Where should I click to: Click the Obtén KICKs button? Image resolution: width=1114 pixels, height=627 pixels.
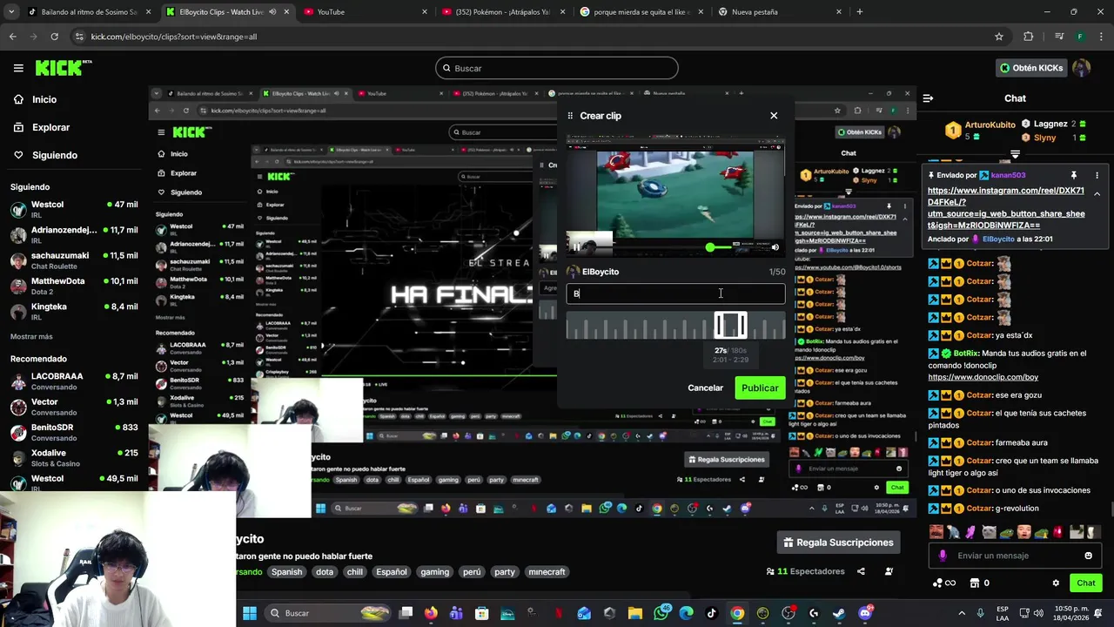point(1030,68)
